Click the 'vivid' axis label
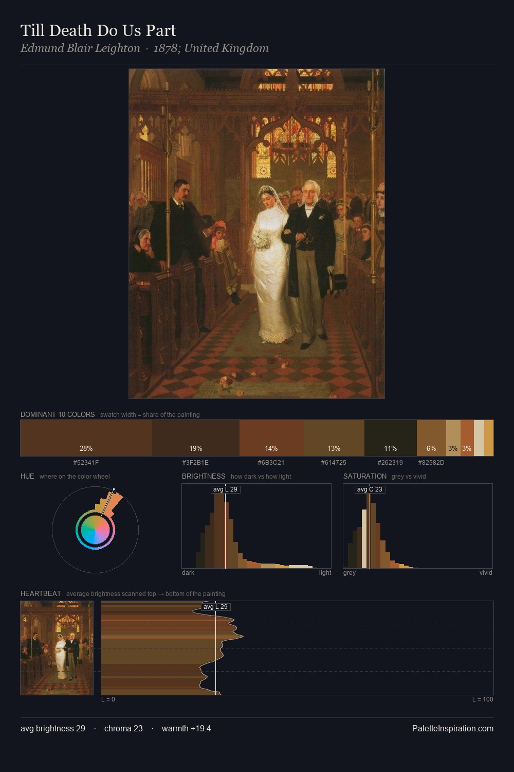Viewport: 514px width, 772px height. point(486,573)
